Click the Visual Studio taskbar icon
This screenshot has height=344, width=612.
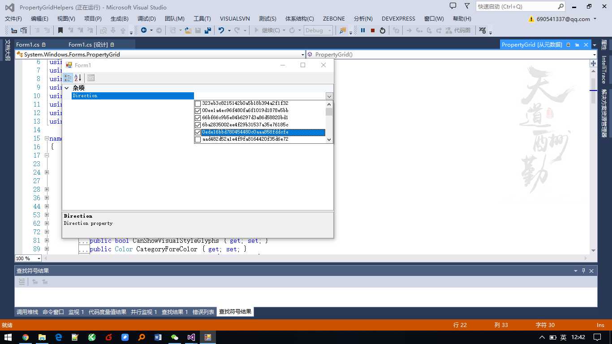point(191,337)
